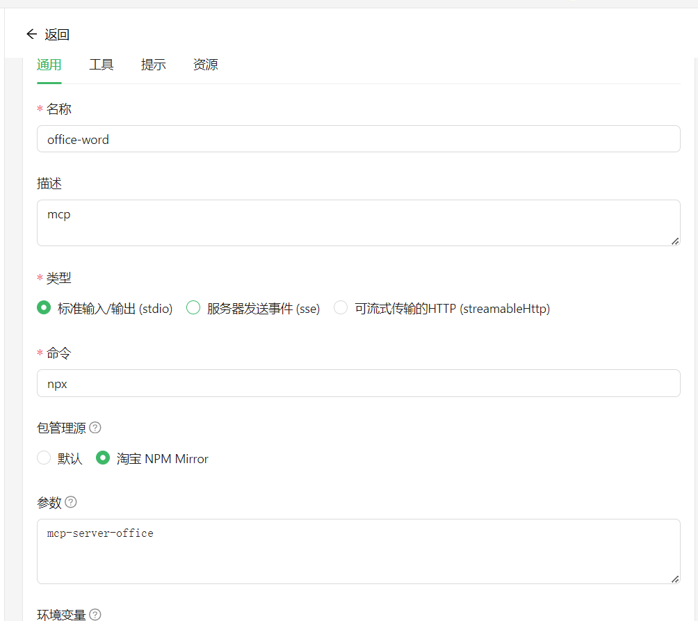Viewport: 698px width, 621px height.
Task: Switch type to 服务器发送事件 (sse)
Action: tap(193, 307)
